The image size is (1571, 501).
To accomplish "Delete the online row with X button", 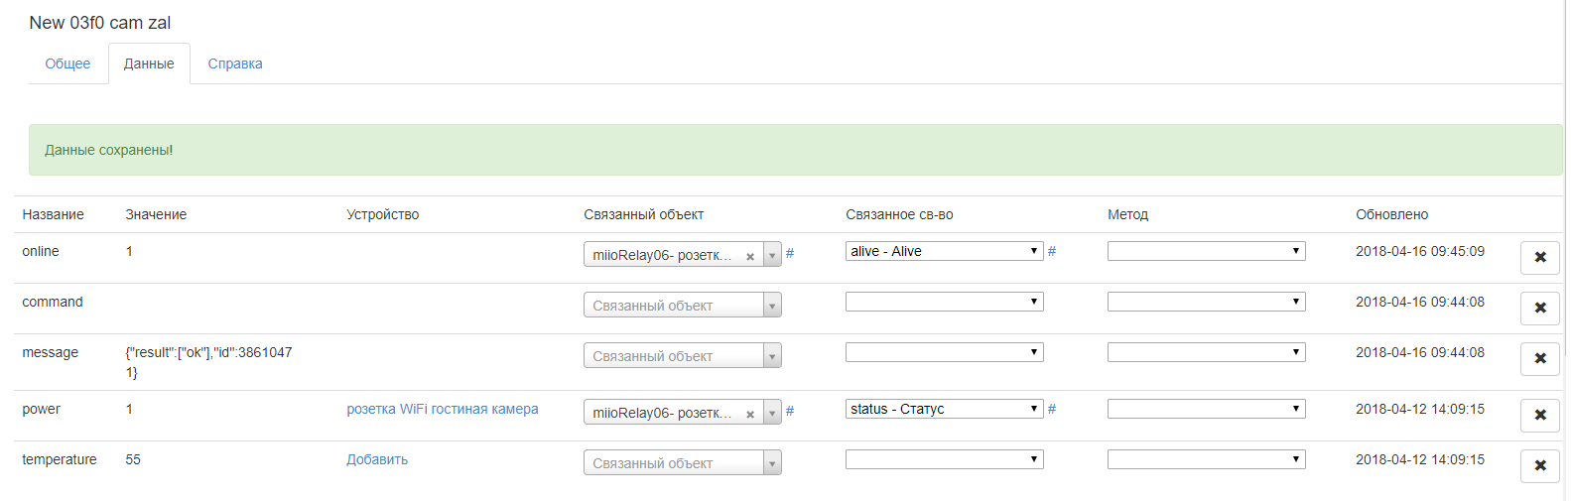I will [1539, 258].
